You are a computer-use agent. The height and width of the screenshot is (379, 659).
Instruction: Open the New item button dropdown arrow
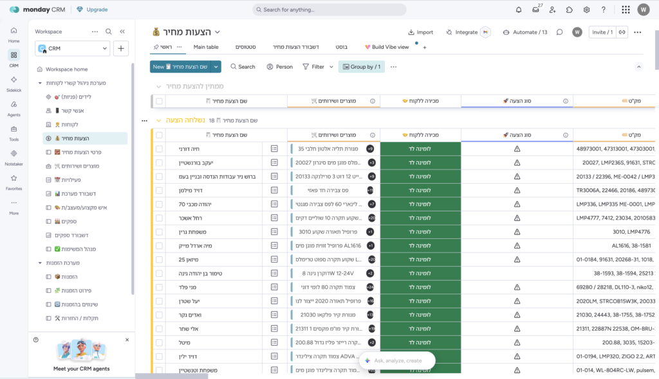pos(216,67)
